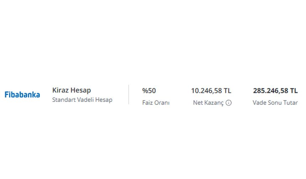Image resolution: width=306 pixels, height=179 pixels.
Task: Open the Kiraz Hesap product title
Action: (72, 90)
